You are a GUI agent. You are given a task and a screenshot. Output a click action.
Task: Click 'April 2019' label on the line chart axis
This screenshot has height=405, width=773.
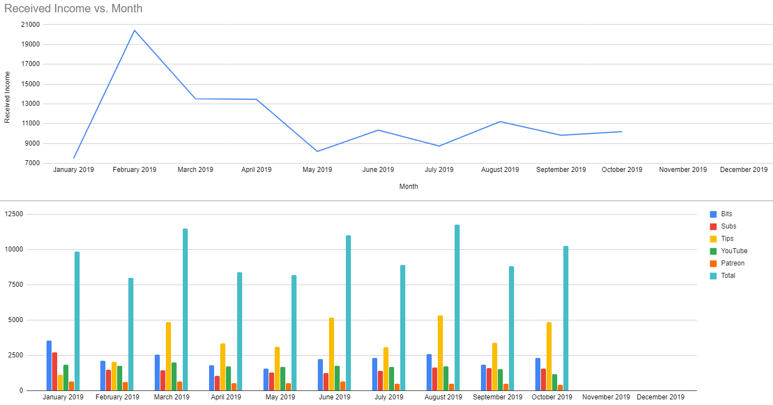tap(256, 170)
